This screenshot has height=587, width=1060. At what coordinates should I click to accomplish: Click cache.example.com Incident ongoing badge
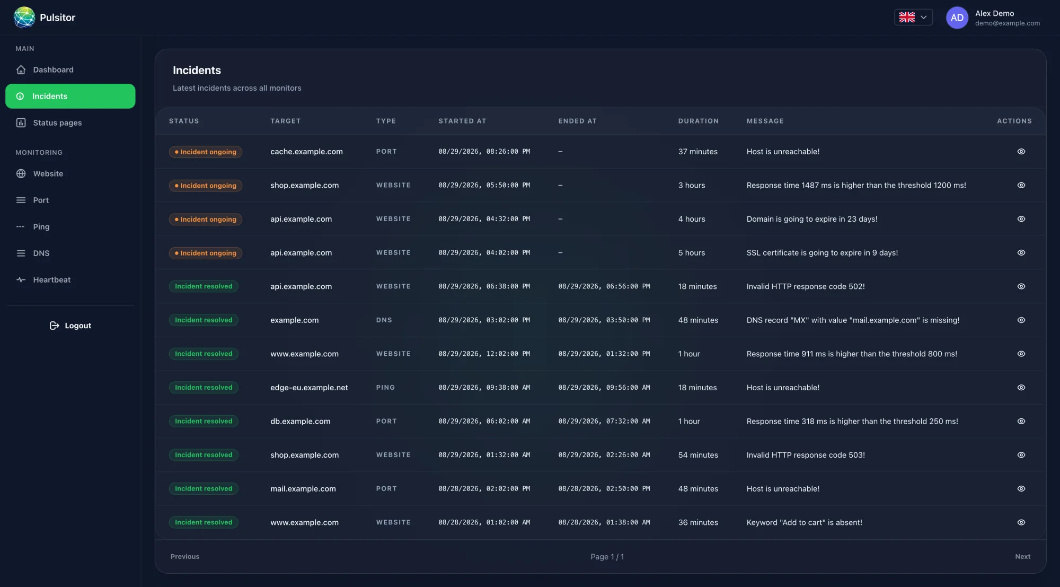[x=206, y=152]
